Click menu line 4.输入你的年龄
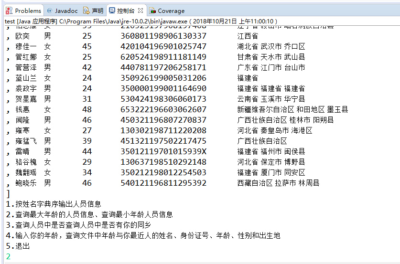 coord(143,235)
